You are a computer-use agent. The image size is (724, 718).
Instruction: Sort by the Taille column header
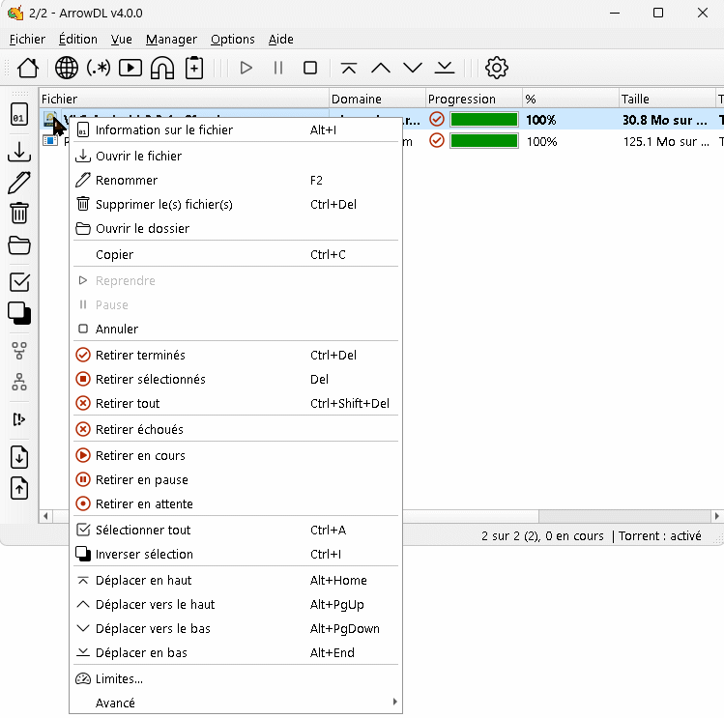pyautogui.click(x=666, y=99)
